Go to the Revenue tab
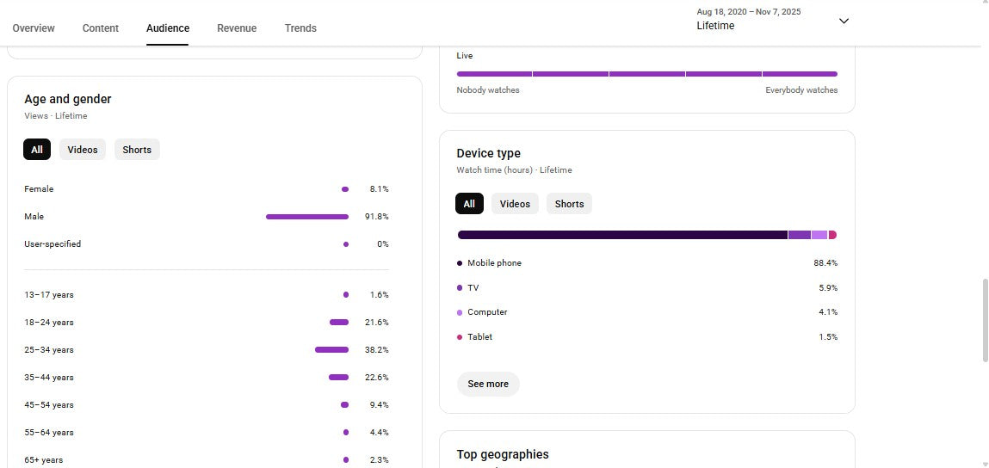This screenshot has height=468, width=989. 237,28
